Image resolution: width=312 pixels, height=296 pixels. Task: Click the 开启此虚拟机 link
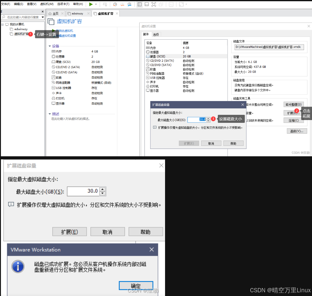coord(64,31)
